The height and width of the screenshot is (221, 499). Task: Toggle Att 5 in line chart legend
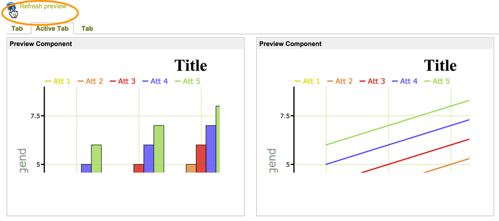(x=437, y=81)
